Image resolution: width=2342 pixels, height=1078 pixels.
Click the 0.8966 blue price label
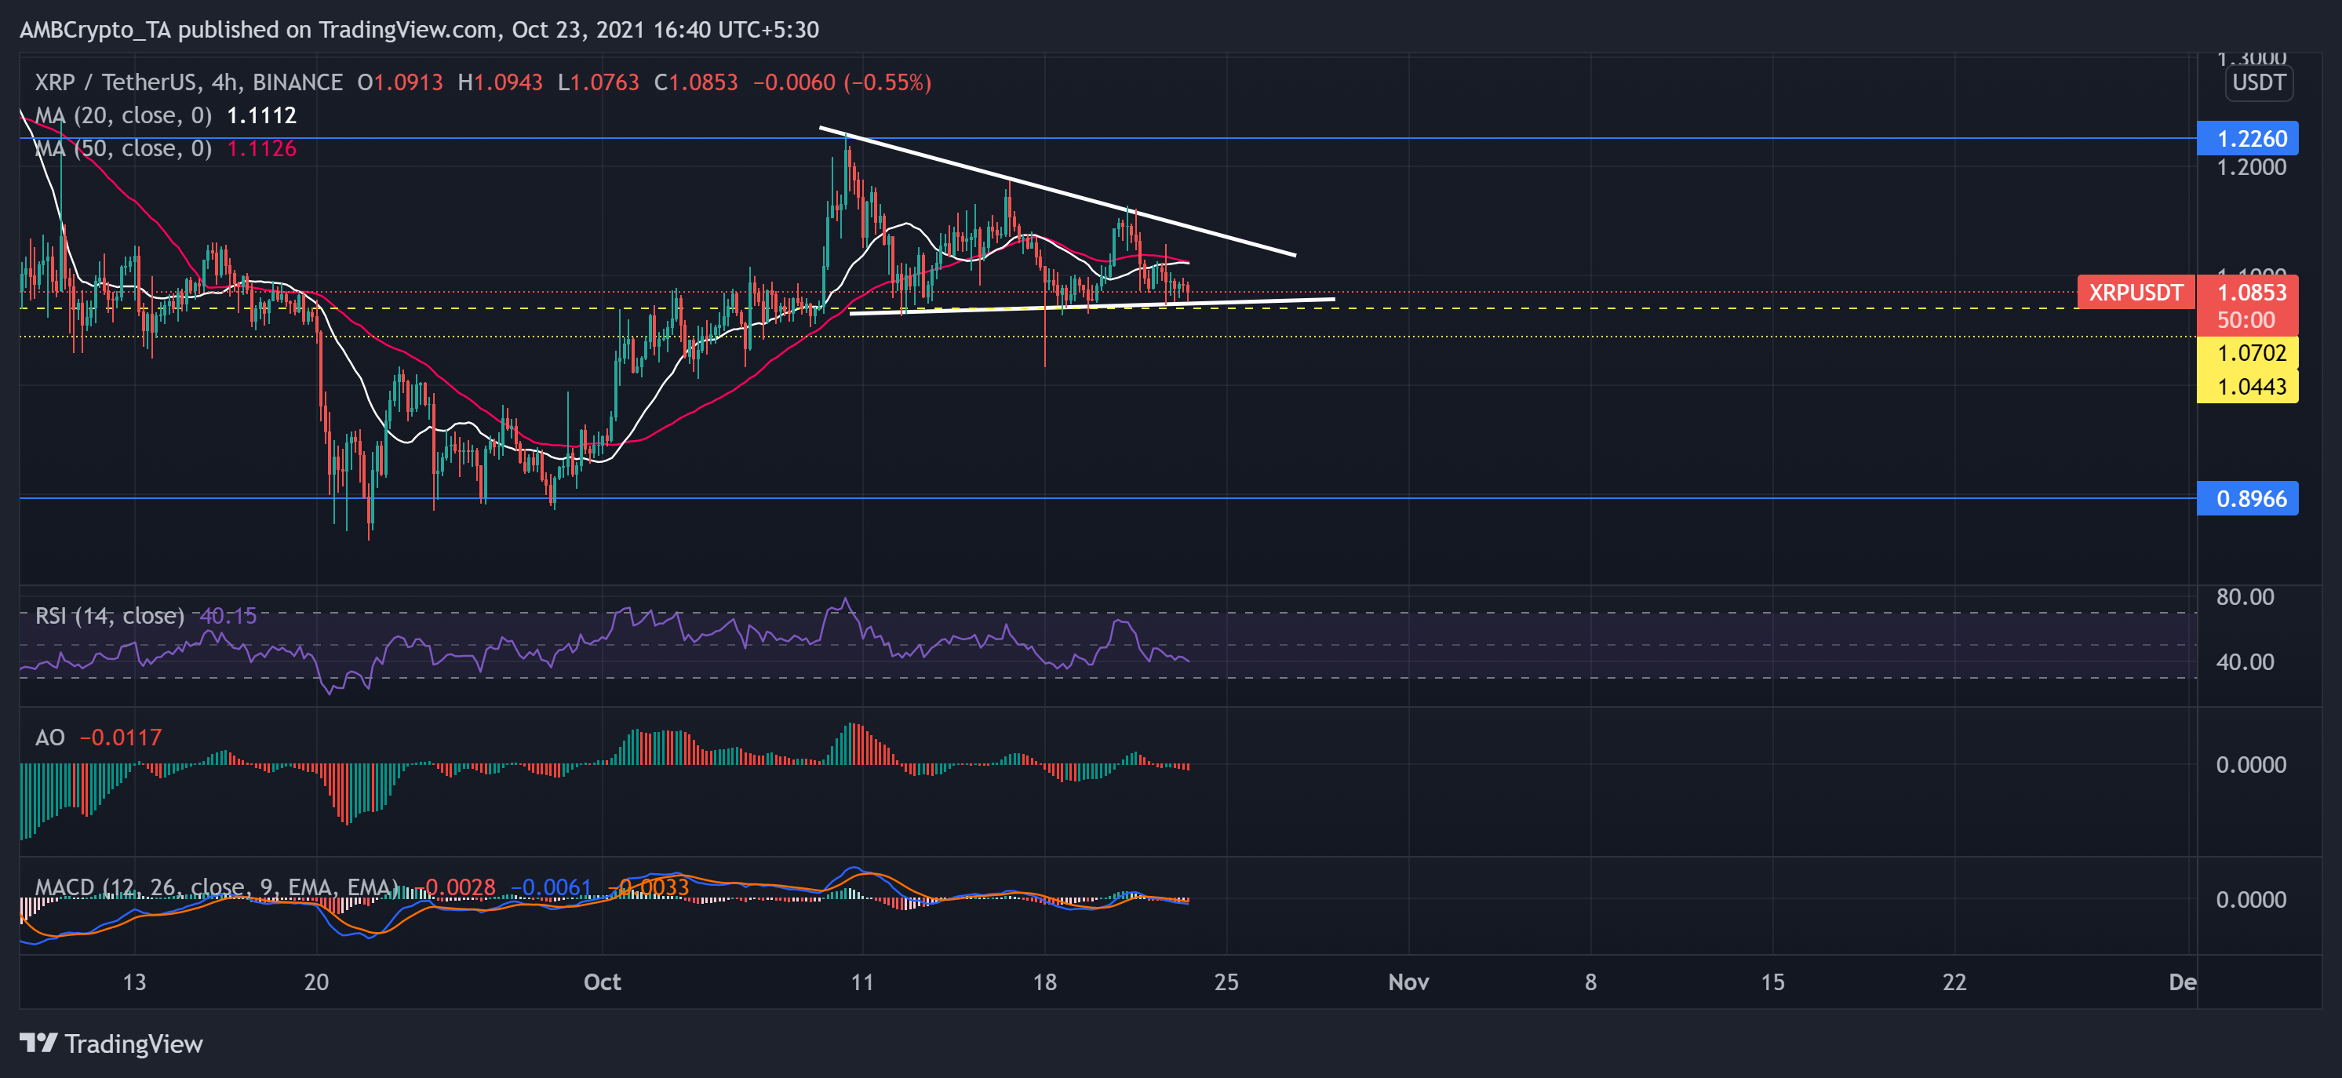click(2247, 498)
